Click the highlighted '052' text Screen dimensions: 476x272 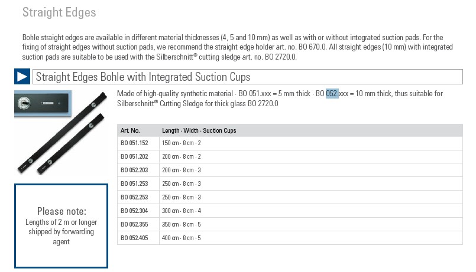(332, 94)
